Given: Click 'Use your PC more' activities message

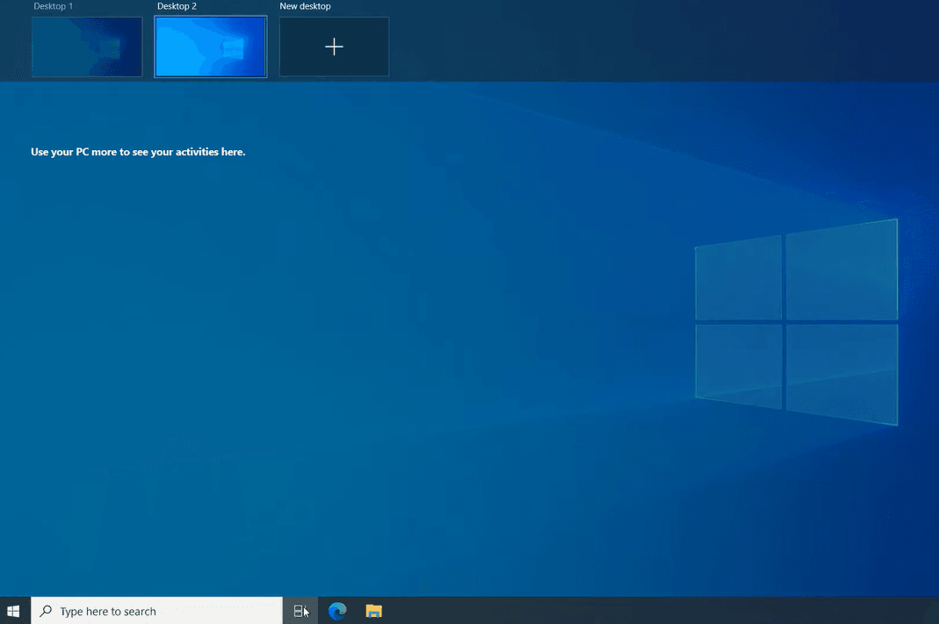Looking at the screenshot, I should click(138, 152).
